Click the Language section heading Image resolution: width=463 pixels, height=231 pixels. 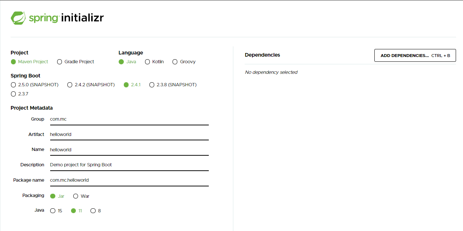coord(131,53)
